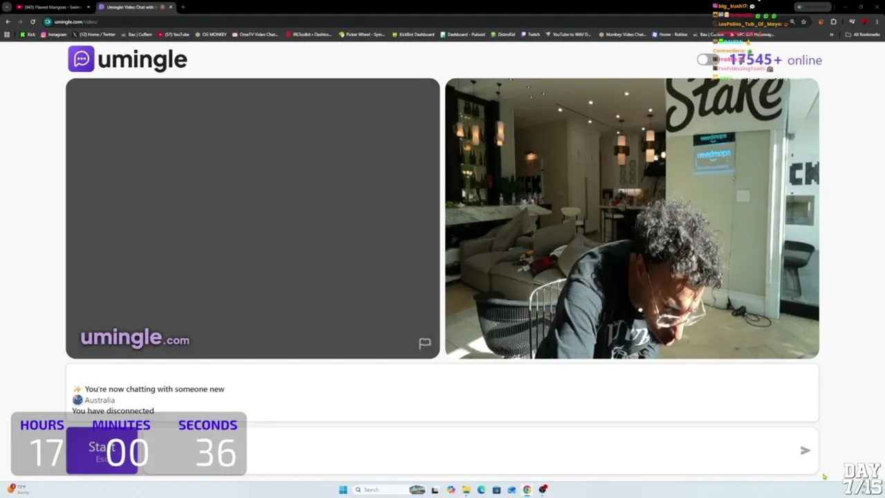Open the Chrome apps grid shortcut
The width and height of the screenshot is (885, 498).
7,35
